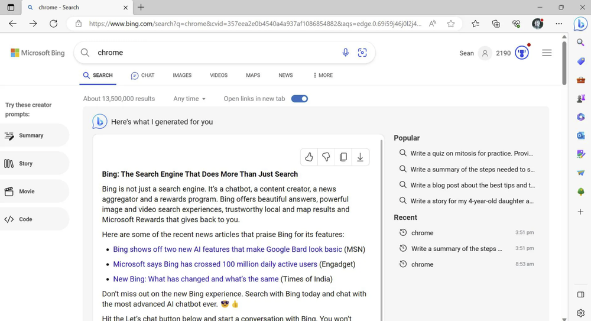Dislike the generated answer with thumbs down
This screenshot has height=321, width=591.
point(326,157)
